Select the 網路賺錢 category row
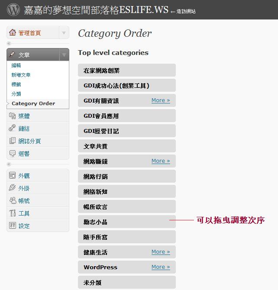This screenshot has width=278, height=290. (x=127, y=161)
